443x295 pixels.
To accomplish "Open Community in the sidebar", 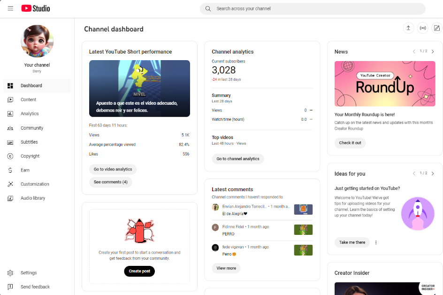I will pos(37,128).
